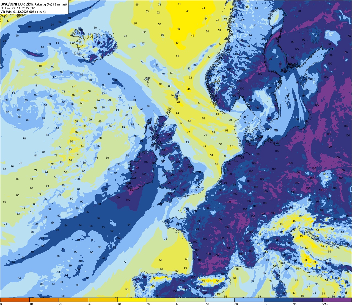Click the humidity value '64' near Norway
This screenshot has height=306, width=352.
pyautogui.click(x=206, y=19)
